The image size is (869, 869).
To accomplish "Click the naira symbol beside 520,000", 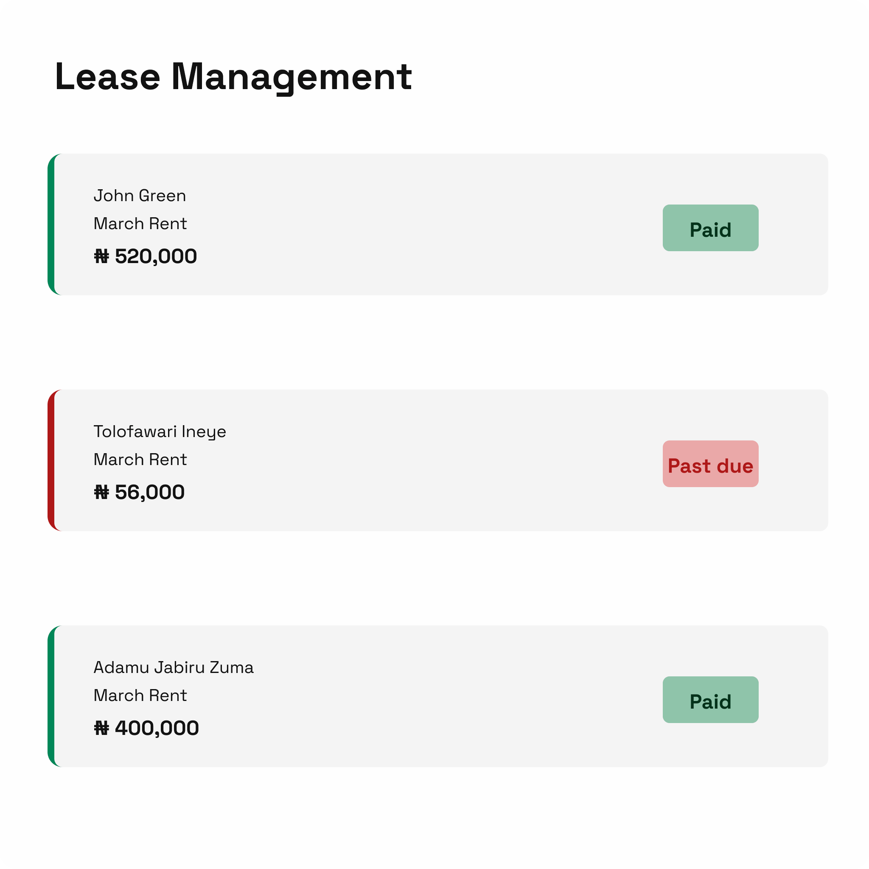I will pyautogui.click(x=101, y=256).
